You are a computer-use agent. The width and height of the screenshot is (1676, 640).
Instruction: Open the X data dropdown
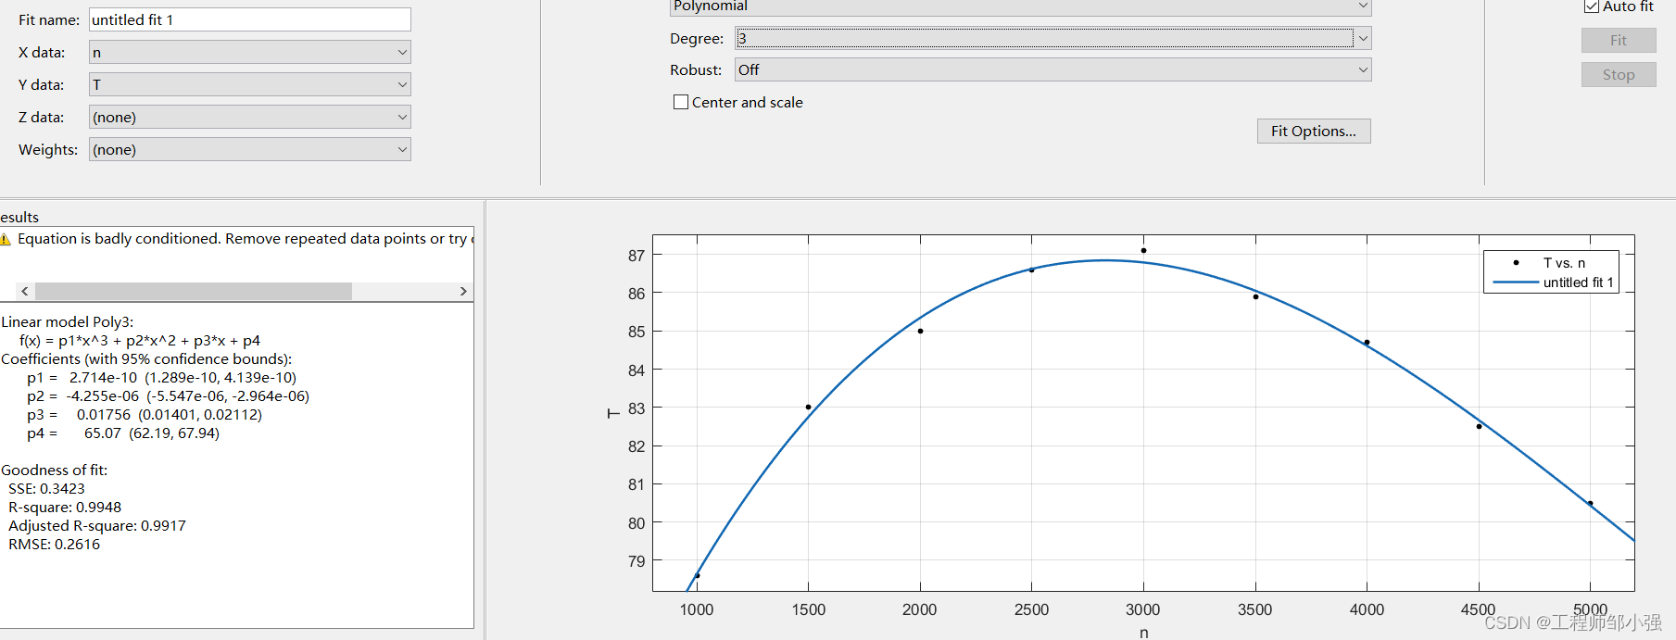tap(249, 53)
